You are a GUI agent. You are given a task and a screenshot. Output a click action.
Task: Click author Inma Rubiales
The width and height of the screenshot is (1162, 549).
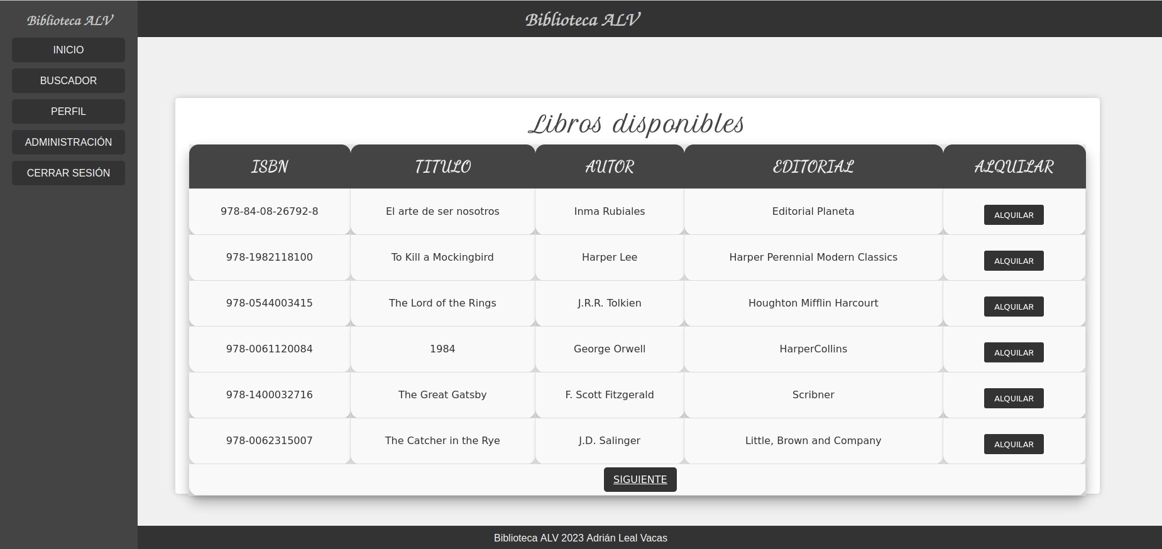click(x=610, y=211)
